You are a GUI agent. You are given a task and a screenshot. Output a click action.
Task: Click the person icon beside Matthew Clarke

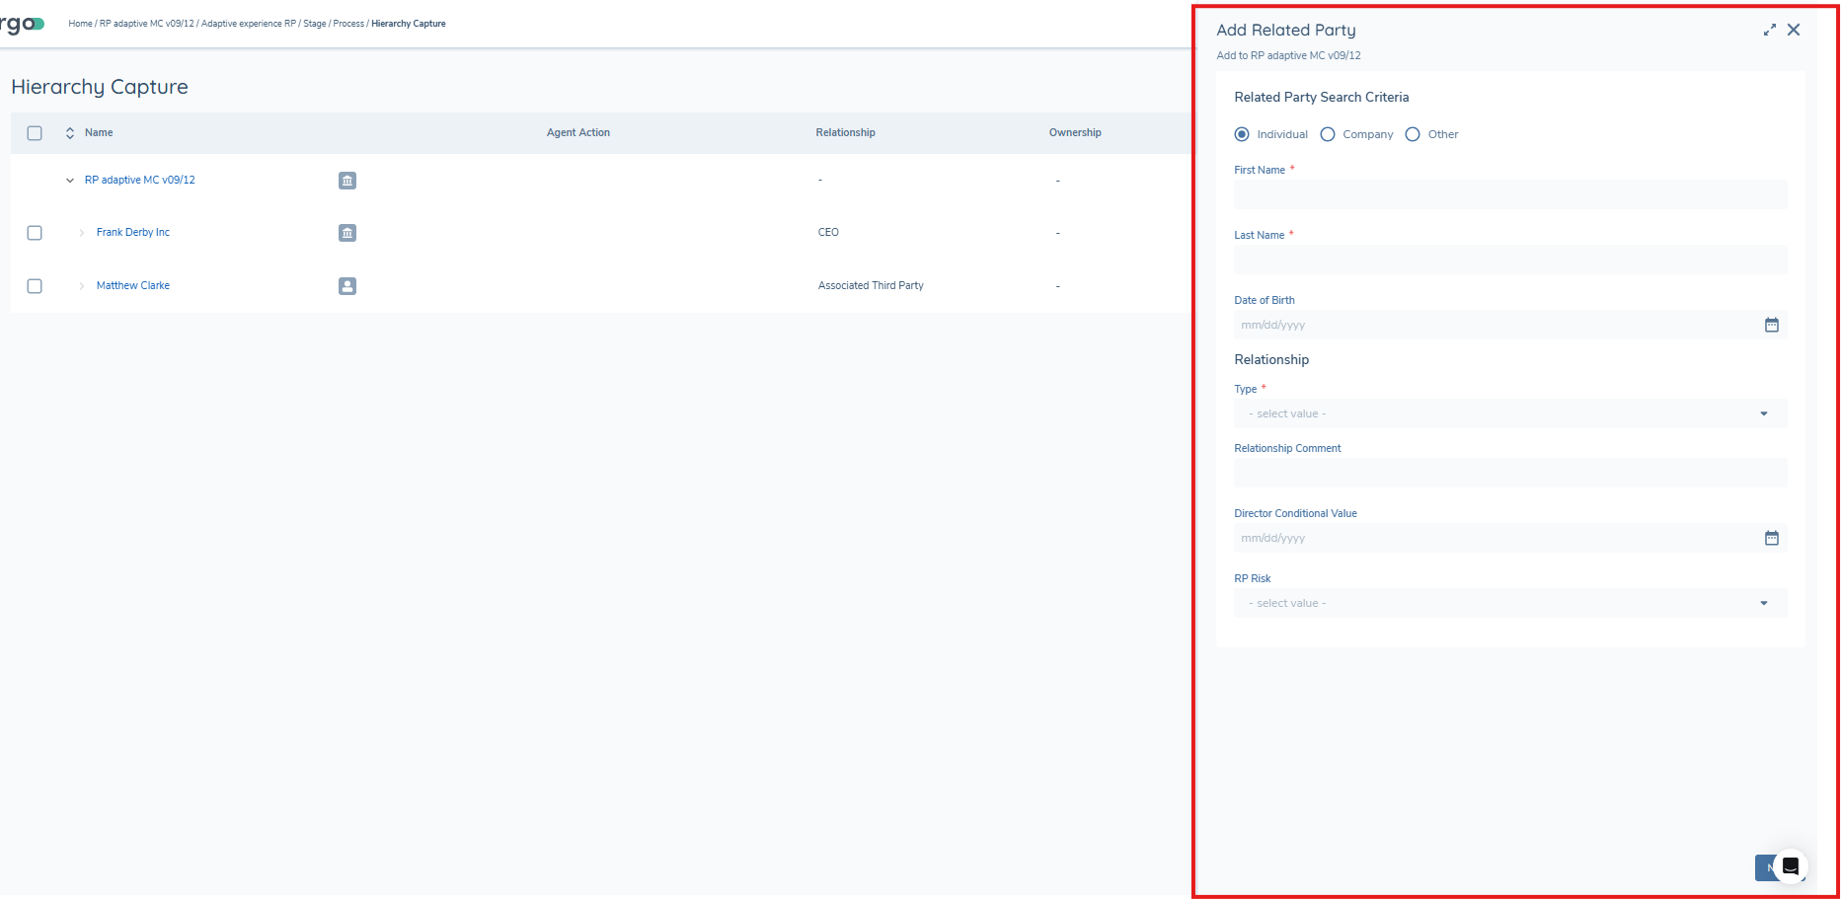coord(347,286)
